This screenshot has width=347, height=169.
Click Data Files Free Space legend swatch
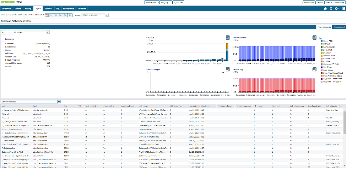click(x=321, y=76)
